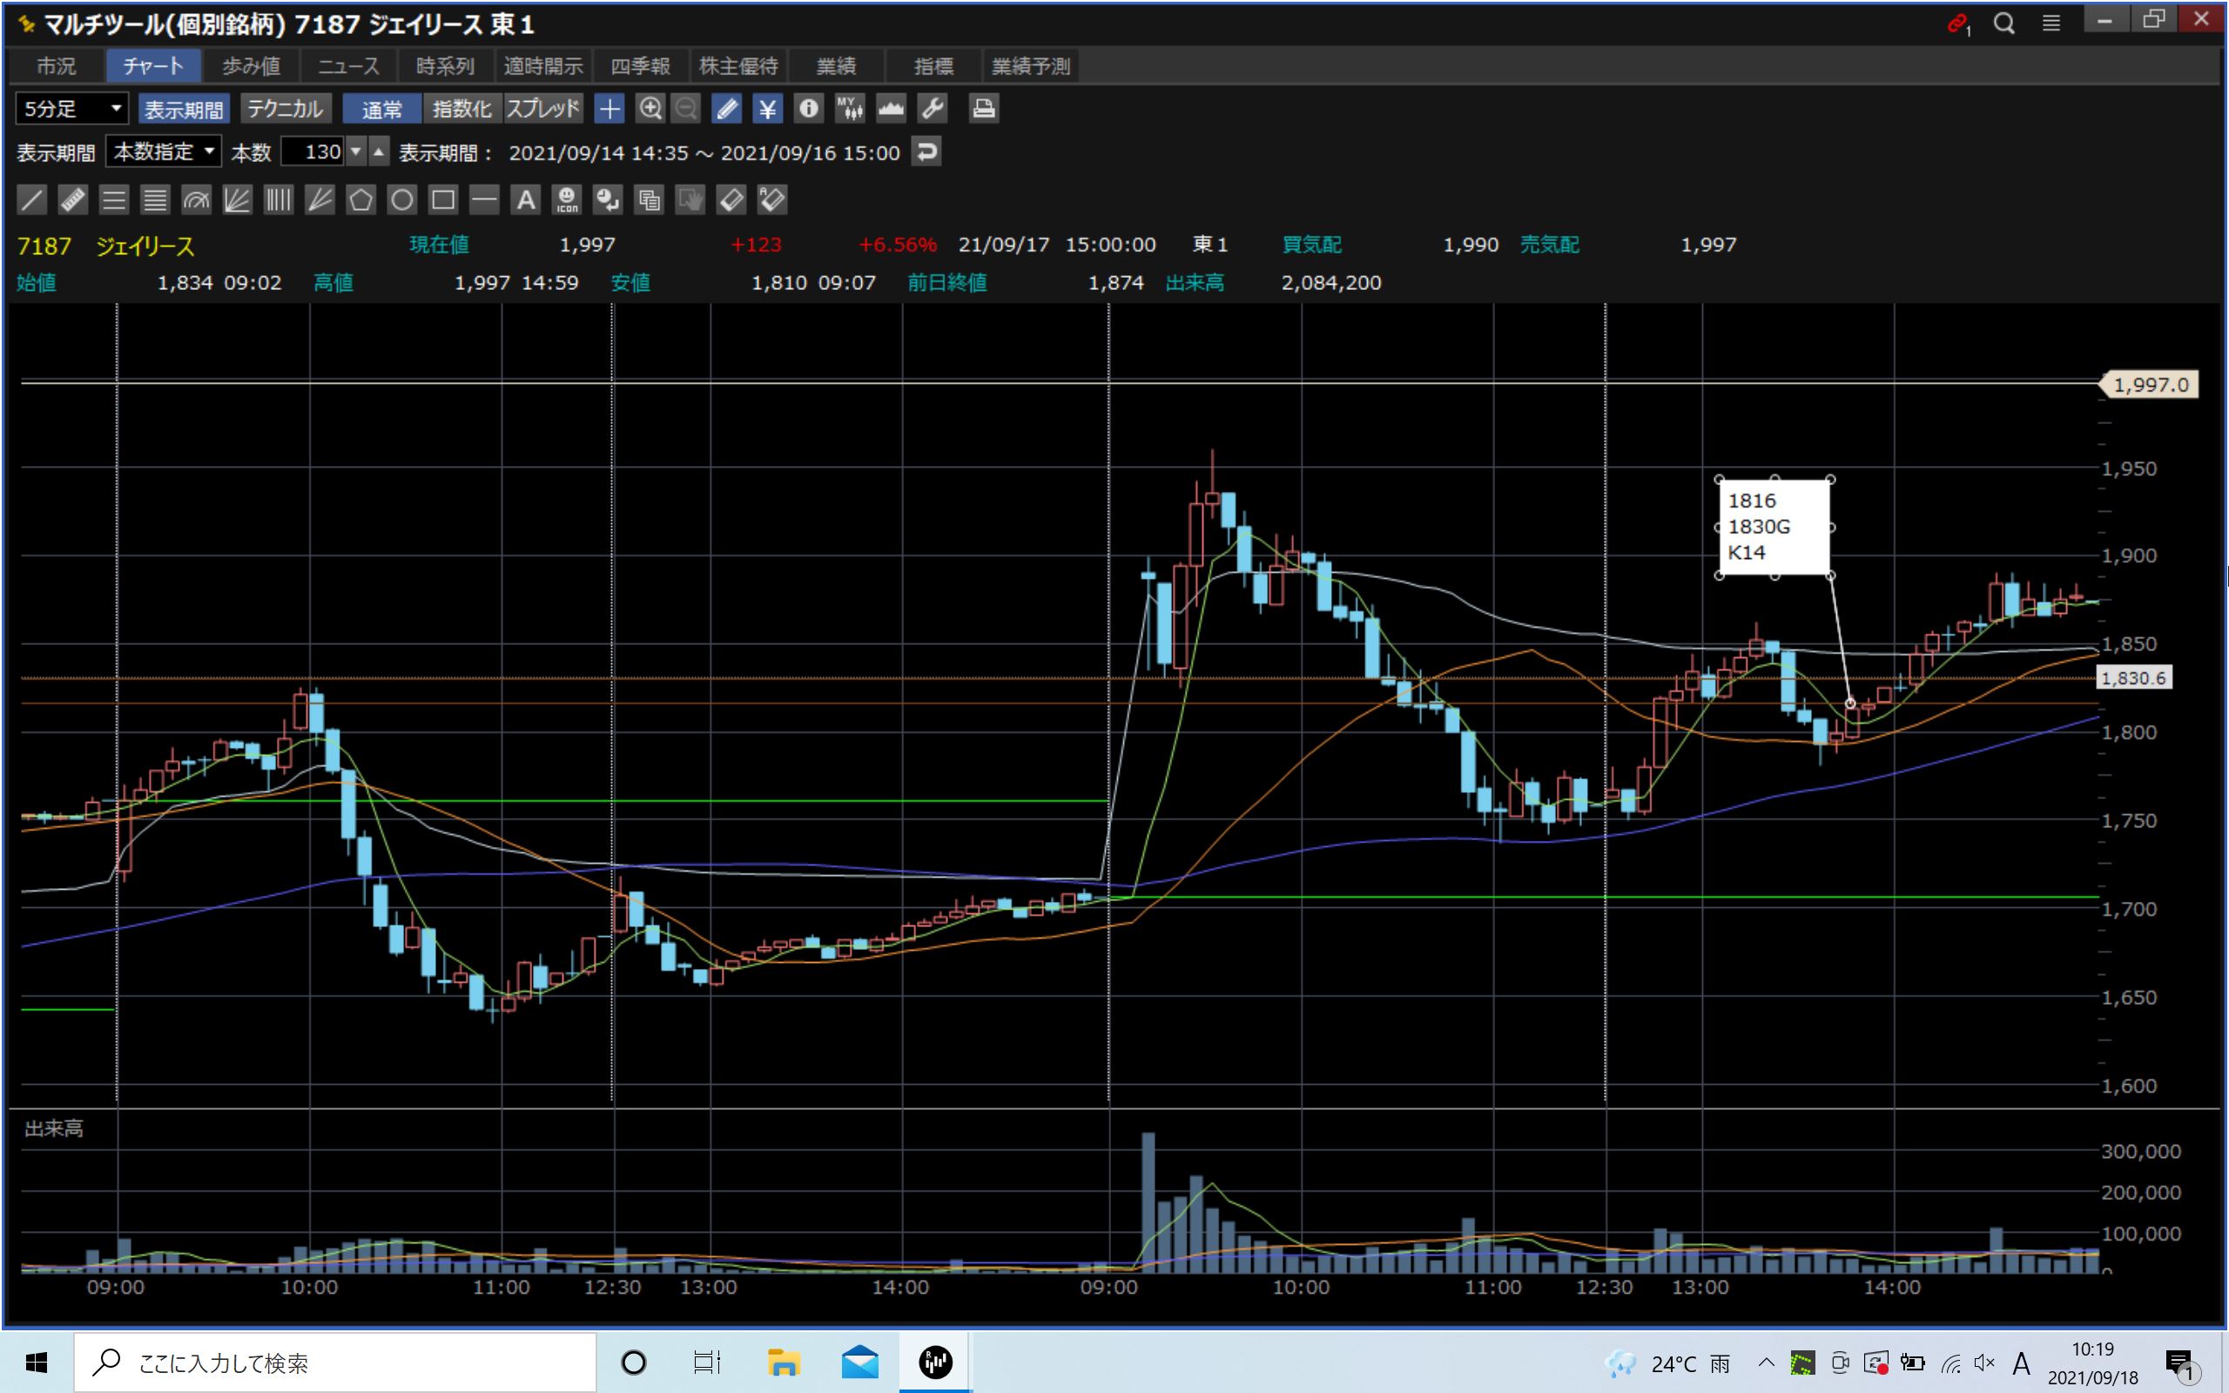
Task: Decrease the bar count with down arrow
Action: (x=355, y=152)
